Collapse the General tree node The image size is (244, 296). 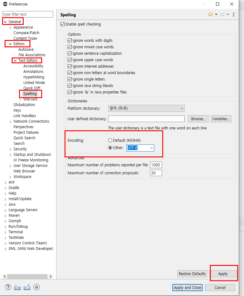coord(5,22)
